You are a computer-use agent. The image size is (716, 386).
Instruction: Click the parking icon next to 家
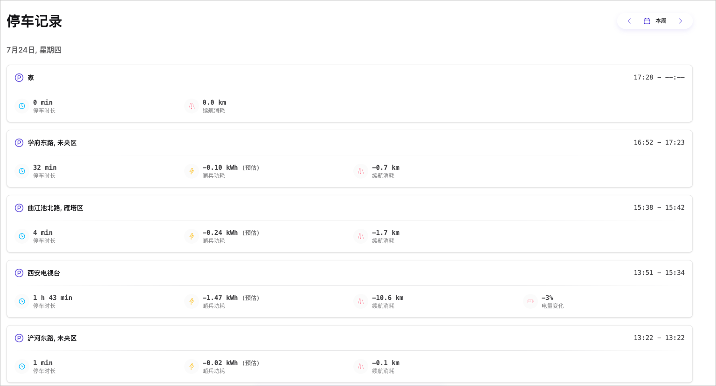click(x=19, y=78)
